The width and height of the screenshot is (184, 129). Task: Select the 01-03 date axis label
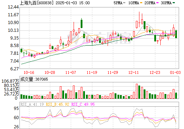(175, 72)
